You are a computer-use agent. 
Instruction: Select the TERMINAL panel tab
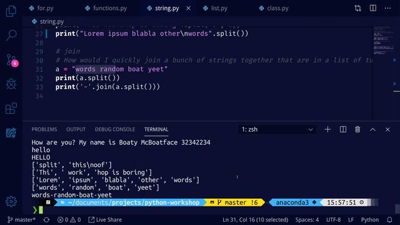point(156,129)
